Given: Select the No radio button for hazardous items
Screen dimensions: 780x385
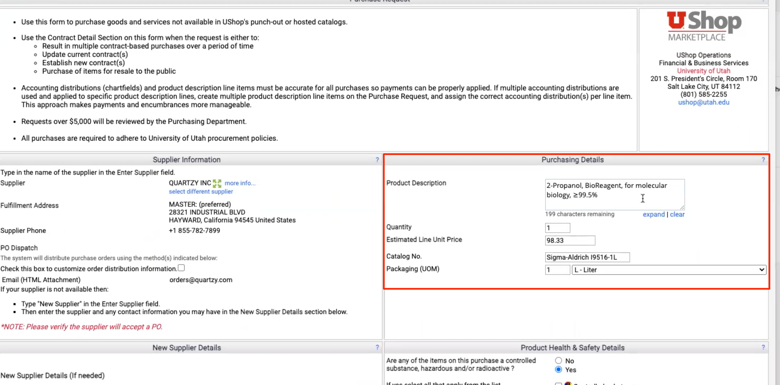Looking at the screenshot, I should point(558,360).
